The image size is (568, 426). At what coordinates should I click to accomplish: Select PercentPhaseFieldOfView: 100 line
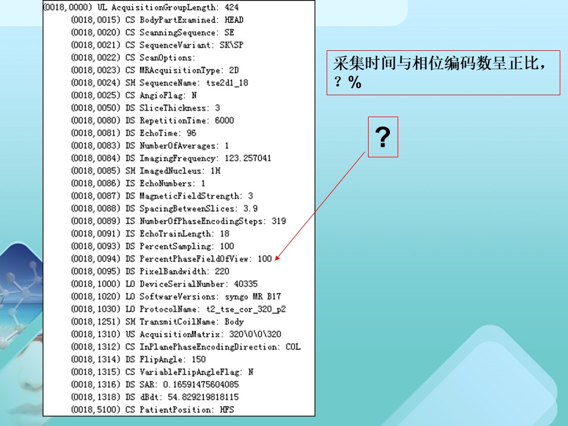[x=172, y=259]
